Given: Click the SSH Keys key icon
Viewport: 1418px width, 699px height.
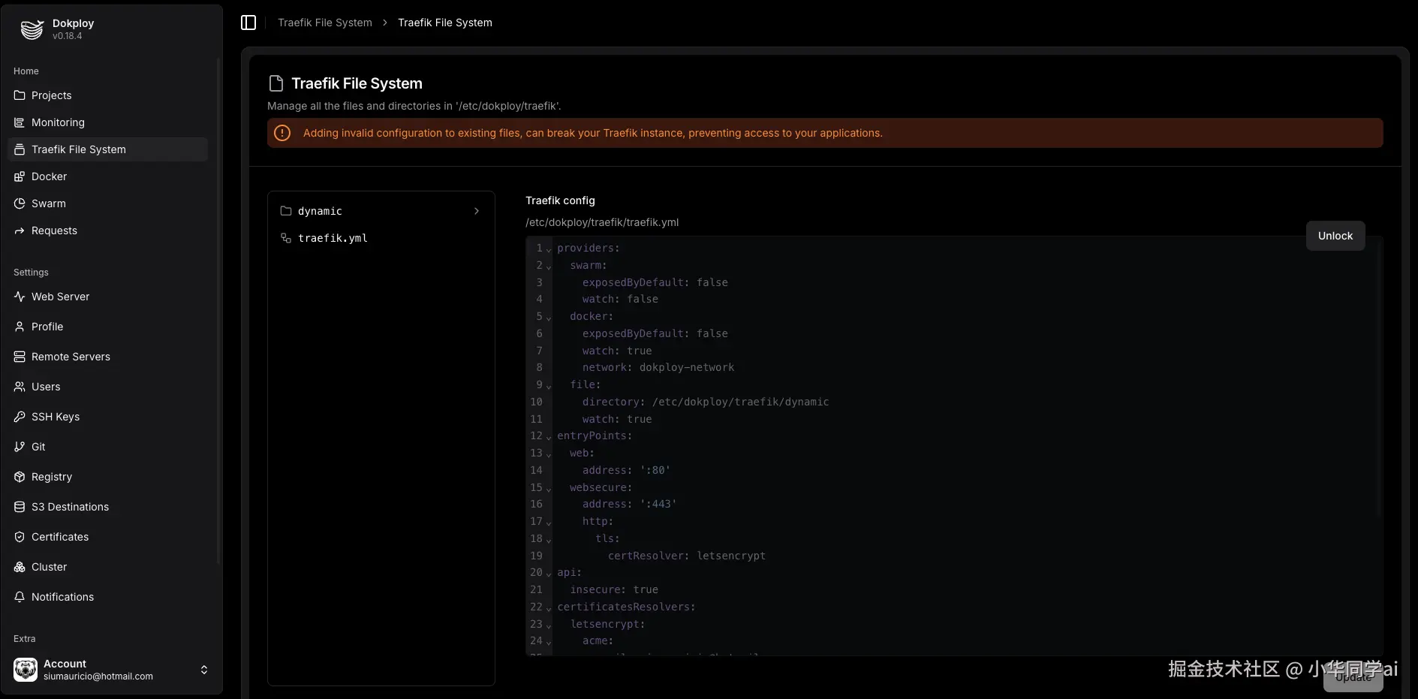Looking at the screenshot, I should click(20, 417).
